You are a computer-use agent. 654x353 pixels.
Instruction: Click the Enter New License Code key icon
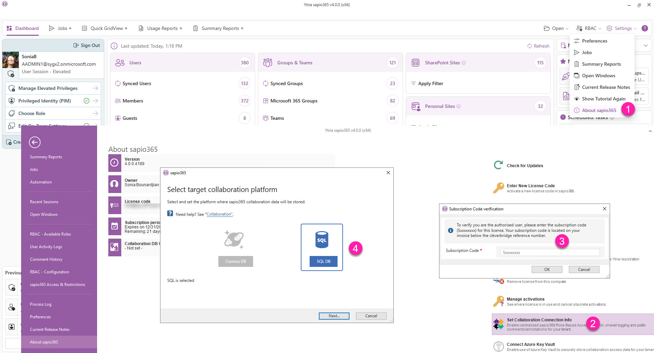tap(498, 188)
